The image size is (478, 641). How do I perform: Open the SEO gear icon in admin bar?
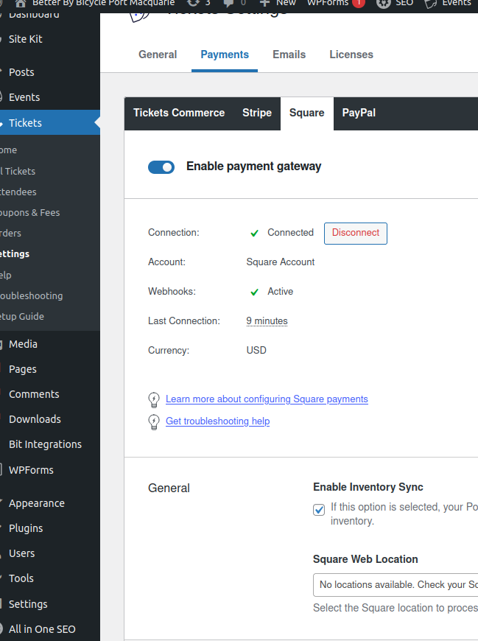coord(383,3)
